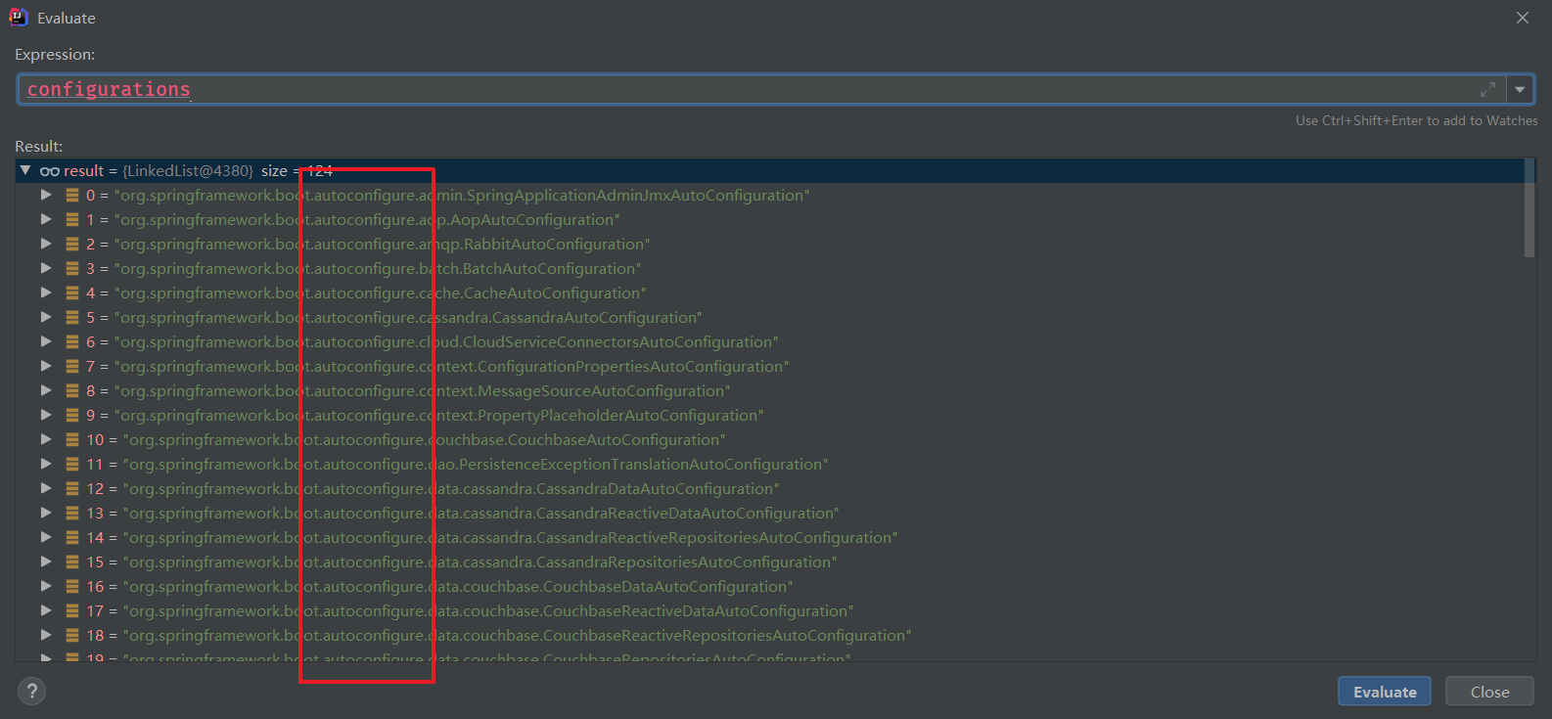Click the field icon of element 13
The image size is (1552, 719).
point(72,514)
